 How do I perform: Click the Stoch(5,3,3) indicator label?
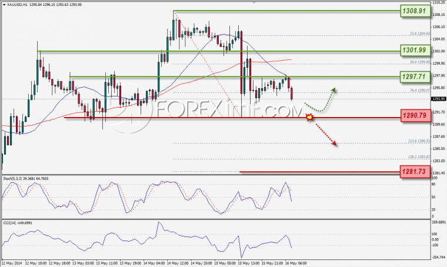[x=26, y=179]
